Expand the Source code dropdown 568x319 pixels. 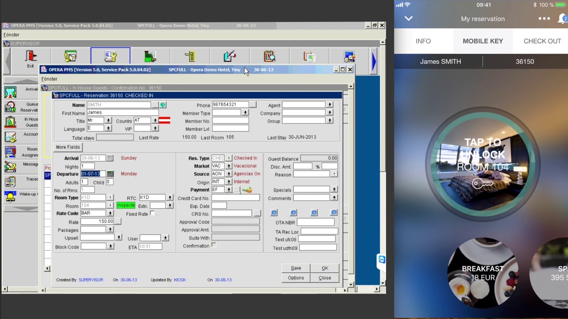click(229, 174)
